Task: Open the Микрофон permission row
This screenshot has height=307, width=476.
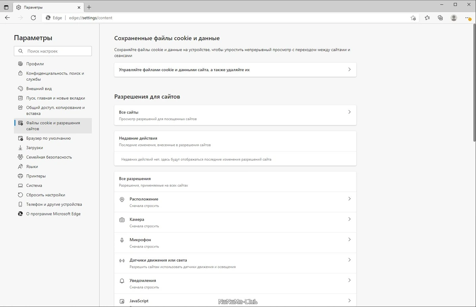Action: point(235,243)
